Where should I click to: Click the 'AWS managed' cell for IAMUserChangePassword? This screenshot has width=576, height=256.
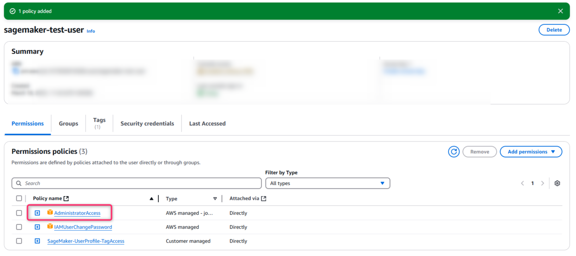(x=182, y=227)
